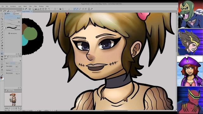Select the Gradient tool
Screen dimensions: 203x114
pyautogui.click(x=2, y=59)
